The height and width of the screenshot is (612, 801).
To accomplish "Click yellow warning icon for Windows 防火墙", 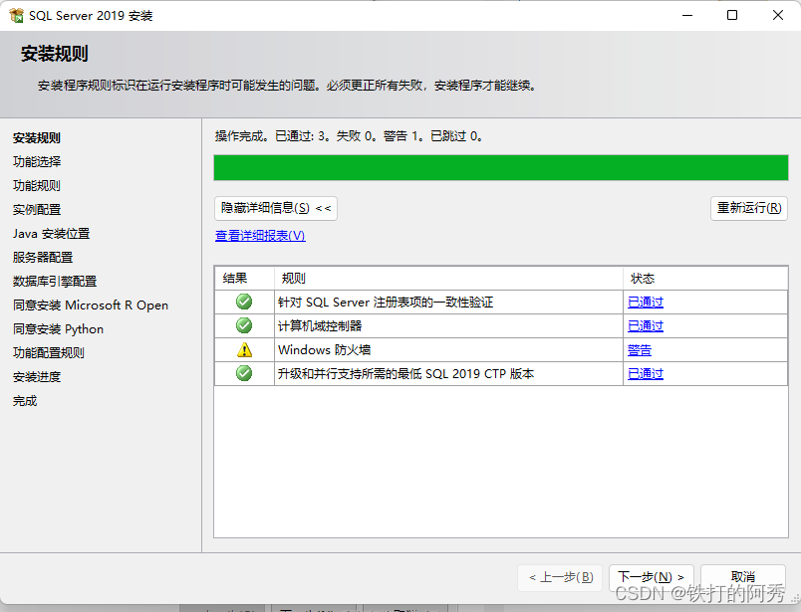I will 244,349.
